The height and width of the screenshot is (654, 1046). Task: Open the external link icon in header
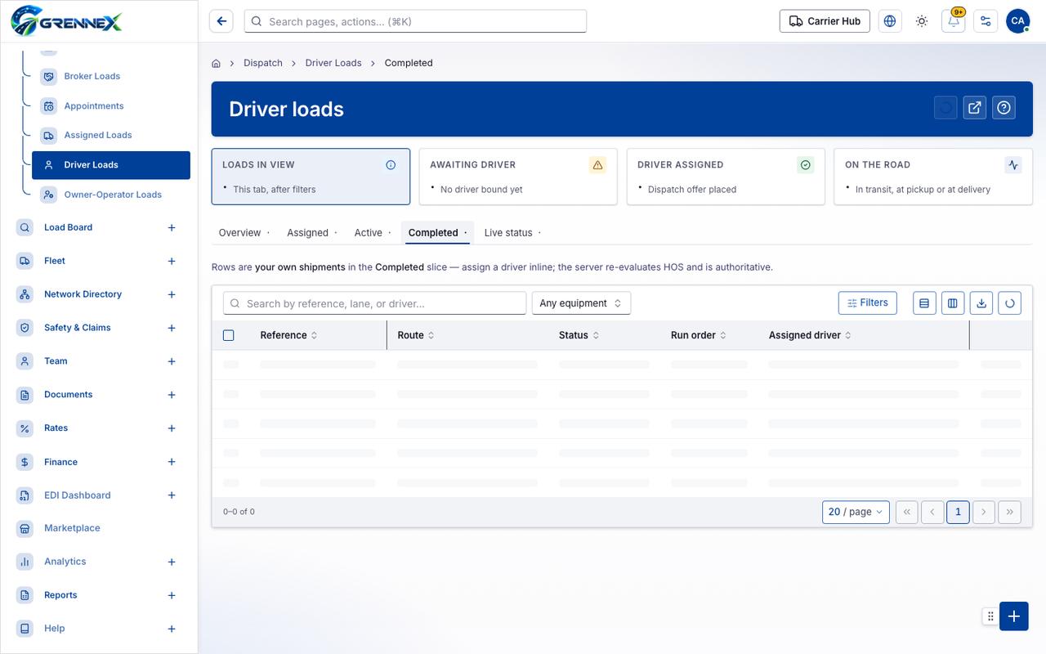click(975, 107)
